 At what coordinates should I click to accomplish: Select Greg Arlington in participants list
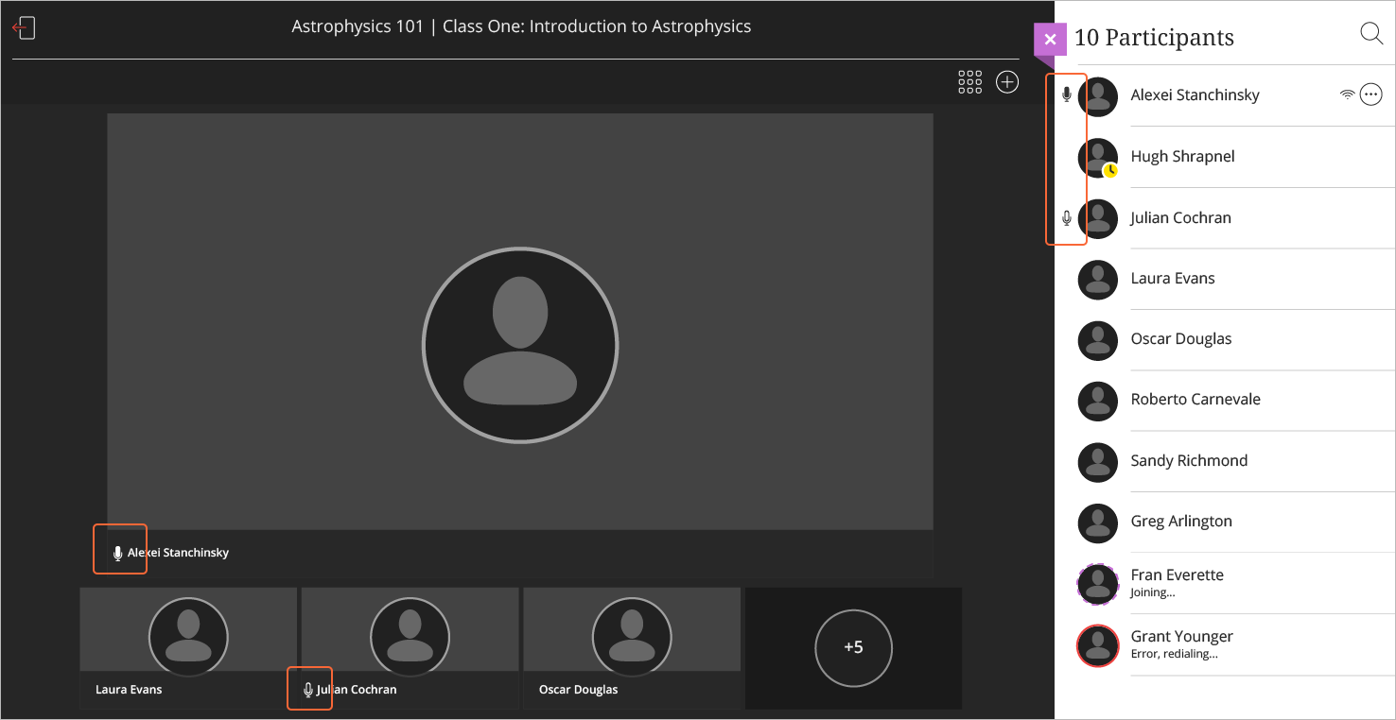tap(1181, 522)
